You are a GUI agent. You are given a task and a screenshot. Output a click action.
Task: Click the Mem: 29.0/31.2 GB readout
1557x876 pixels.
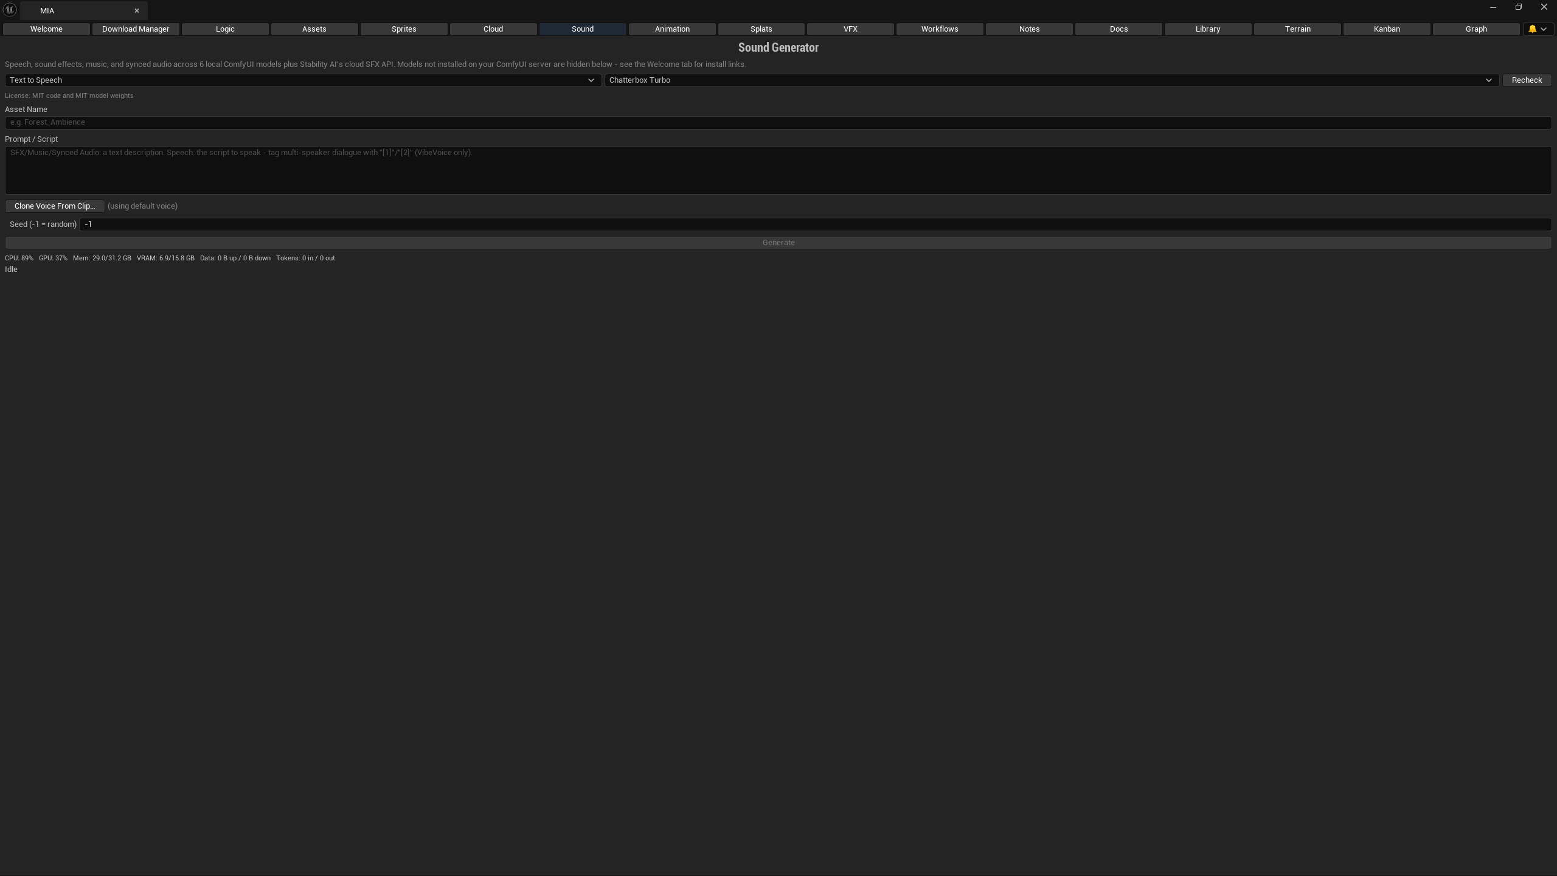[x=102, y=259]
